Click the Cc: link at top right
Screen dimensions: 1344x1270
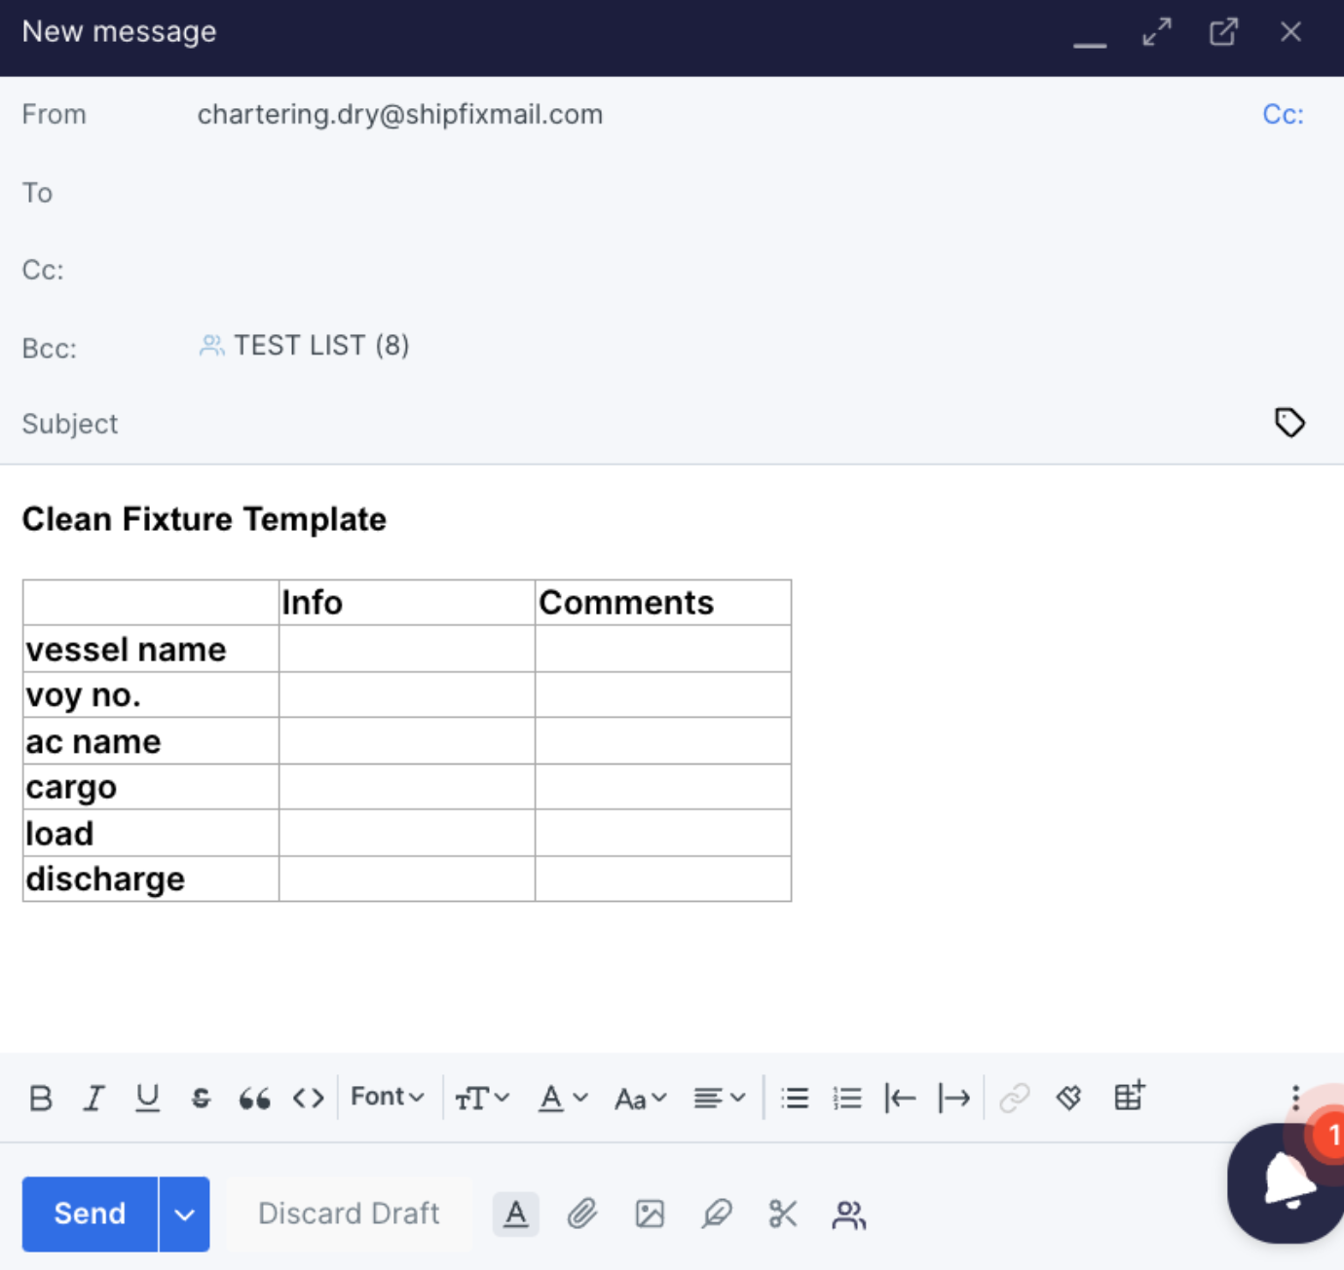[x=1282, y=115]
